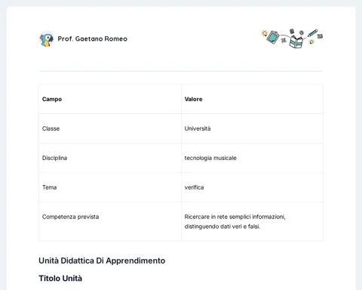Click the Ricercare in rete competence text
Screen dimensions: 362x290
tap(235, 221)
